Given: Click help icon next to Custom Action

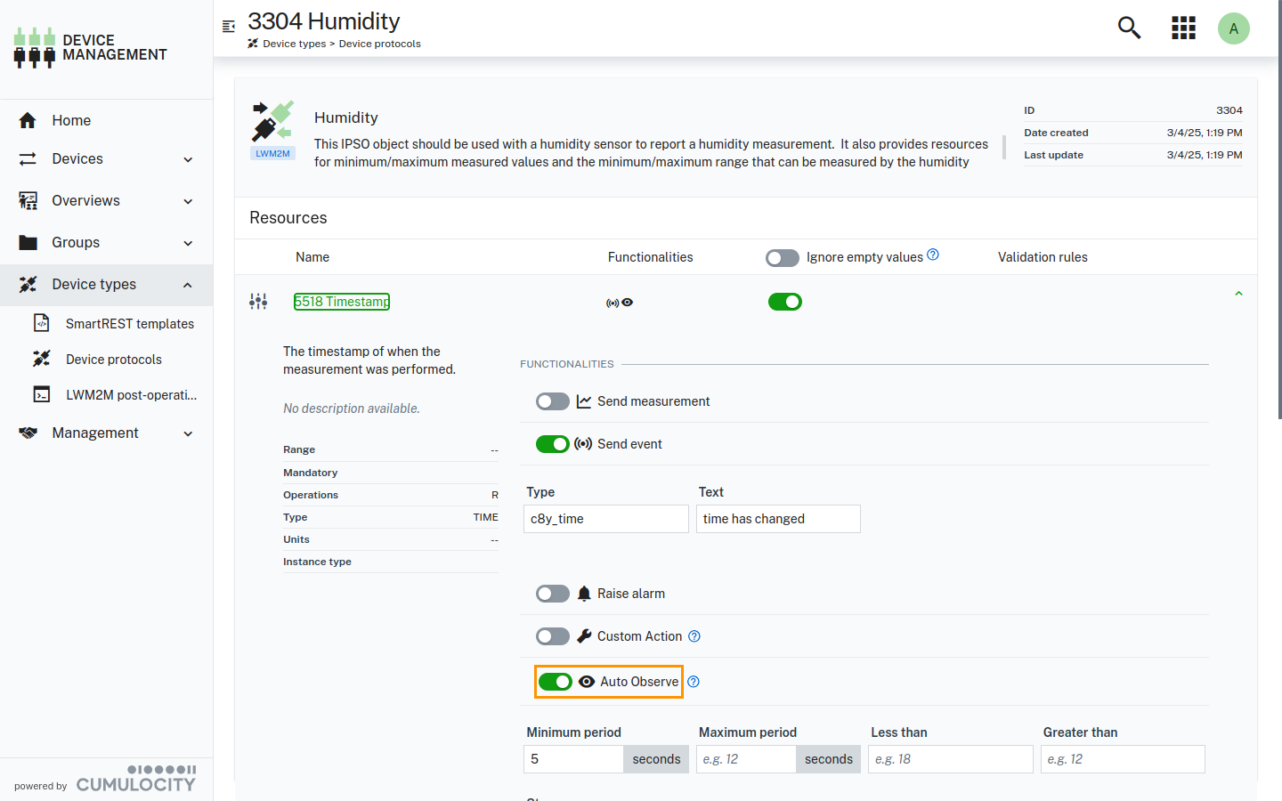Looking at the screenshot, I should [694, 636].
